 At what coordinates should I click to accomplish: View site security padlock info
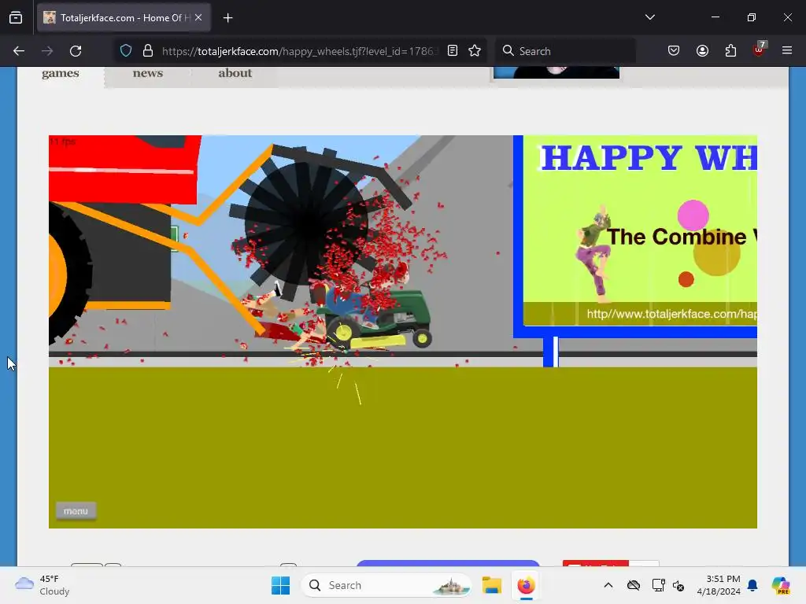point(148,51)
